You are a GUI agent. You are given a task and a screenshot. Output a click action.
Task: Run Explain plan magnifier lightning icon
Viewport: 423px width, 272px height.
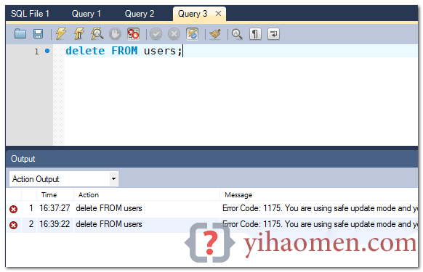pyautogui.click(x=97, y=34)
